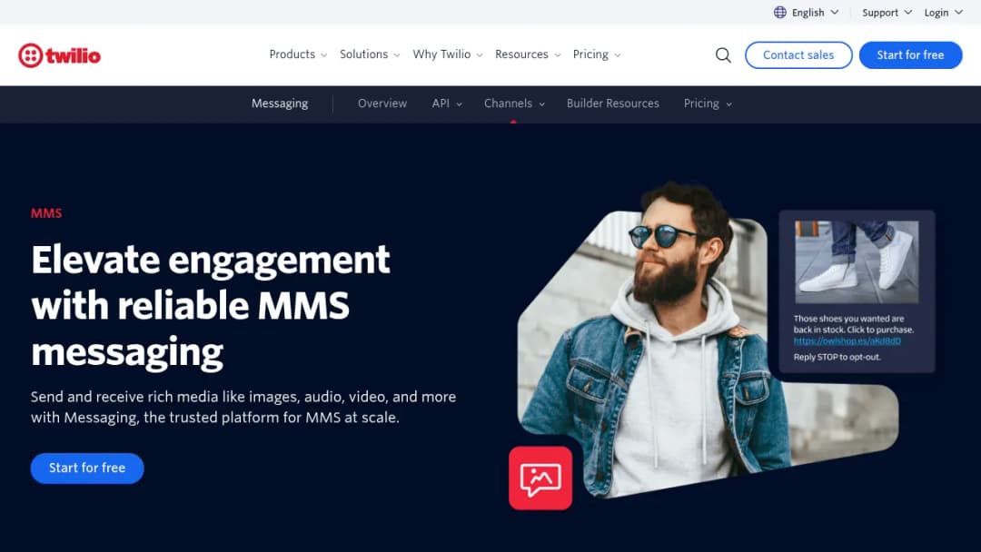This screenshot has width=981, height=552.
Task: Click the 'Reply STOP to opt-out' text
Action: [x=837, y=358]
